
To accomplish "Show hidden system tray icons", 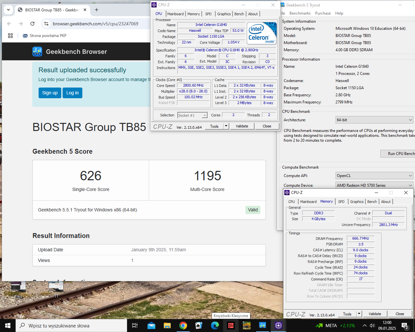I will point(364,326).
